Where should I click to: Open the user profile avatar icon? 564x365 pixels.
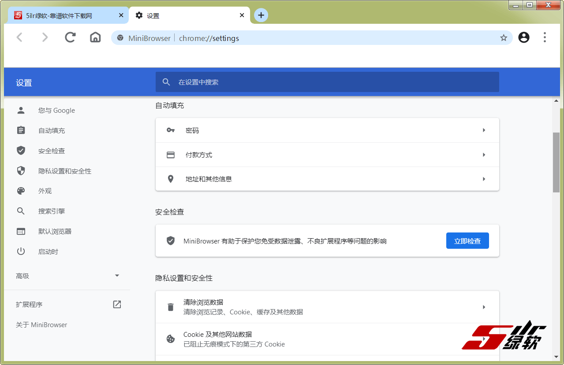(524, 37)
